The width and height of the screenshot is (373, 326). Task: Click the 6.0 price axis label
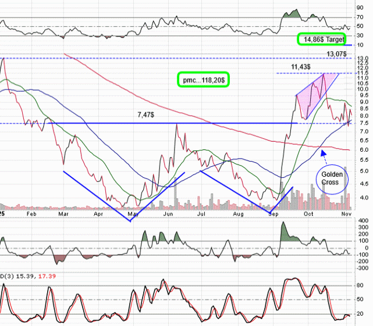(361, 150)
